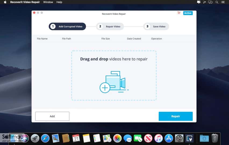Open Safari from the Dock

click(x=45, y=138)
